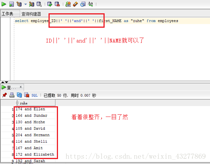The height and width of the screenshot is (164, 210).
Task: Open an unshared SQL worksheet icon
Action: tap(68, 4)
